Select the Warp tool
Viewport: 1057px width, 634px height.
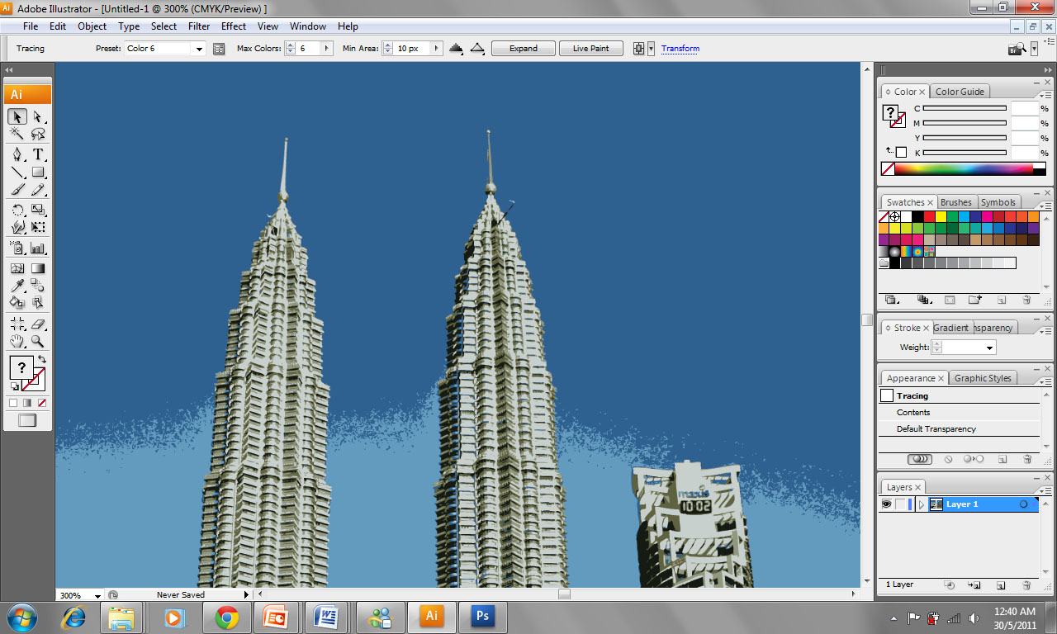click(17, 226)
